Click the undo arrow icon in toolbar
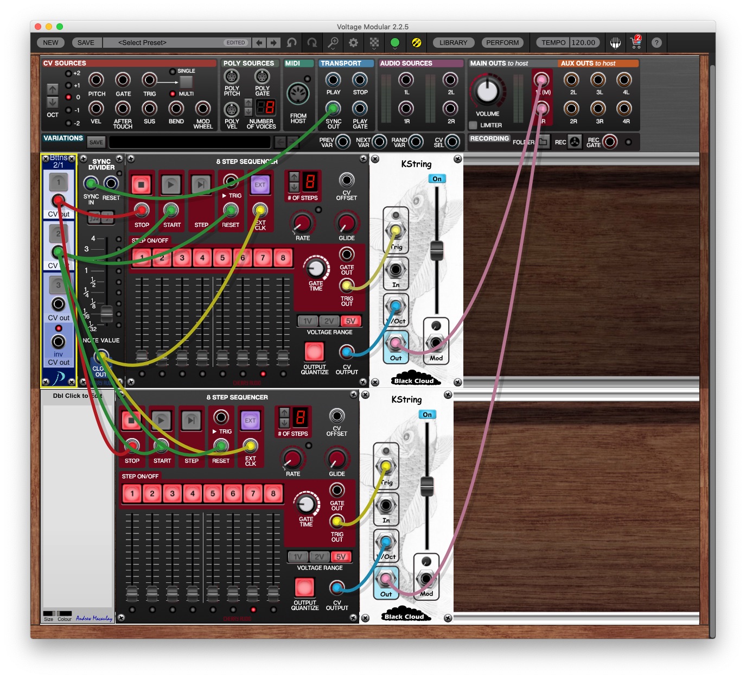The width and height of the screenshot is (746, 679). 292,42
